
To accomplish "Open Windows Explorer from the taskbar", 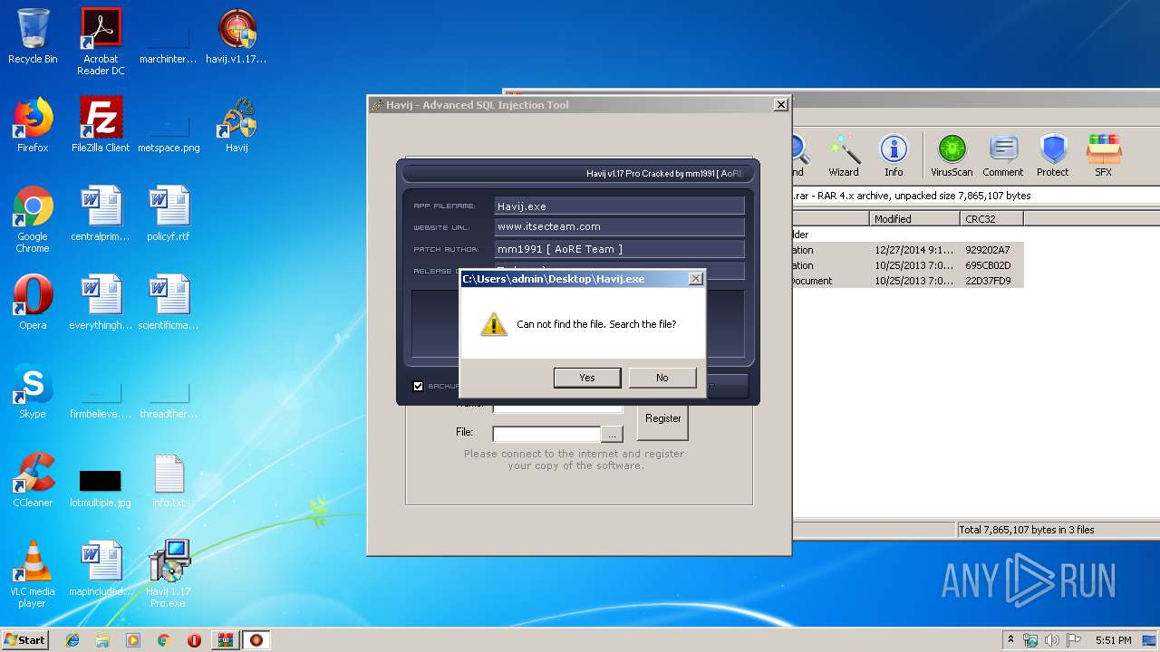I will point(102,640).
